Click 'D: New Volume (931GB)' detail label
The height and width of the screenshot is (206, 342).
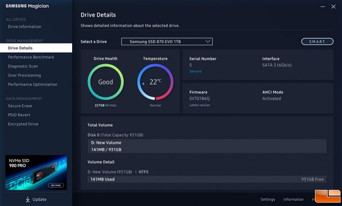point(110,172)
